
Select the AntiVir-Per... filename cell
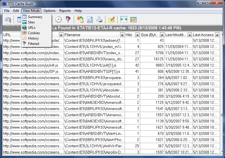pos(94,146)
